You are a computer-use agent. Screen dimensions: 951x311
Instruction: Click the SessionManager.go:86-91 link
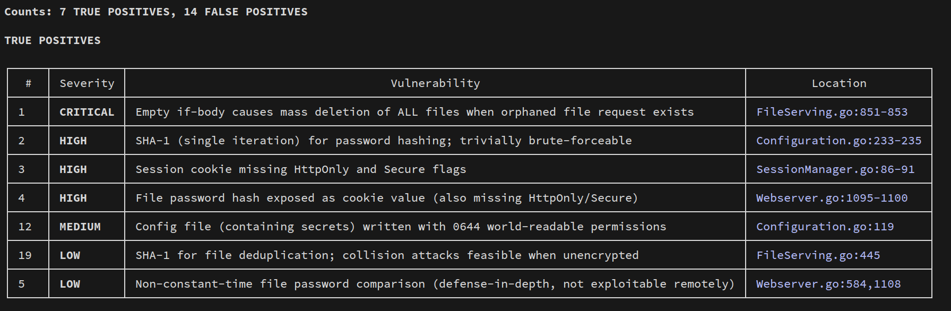(x=835, y=169)
